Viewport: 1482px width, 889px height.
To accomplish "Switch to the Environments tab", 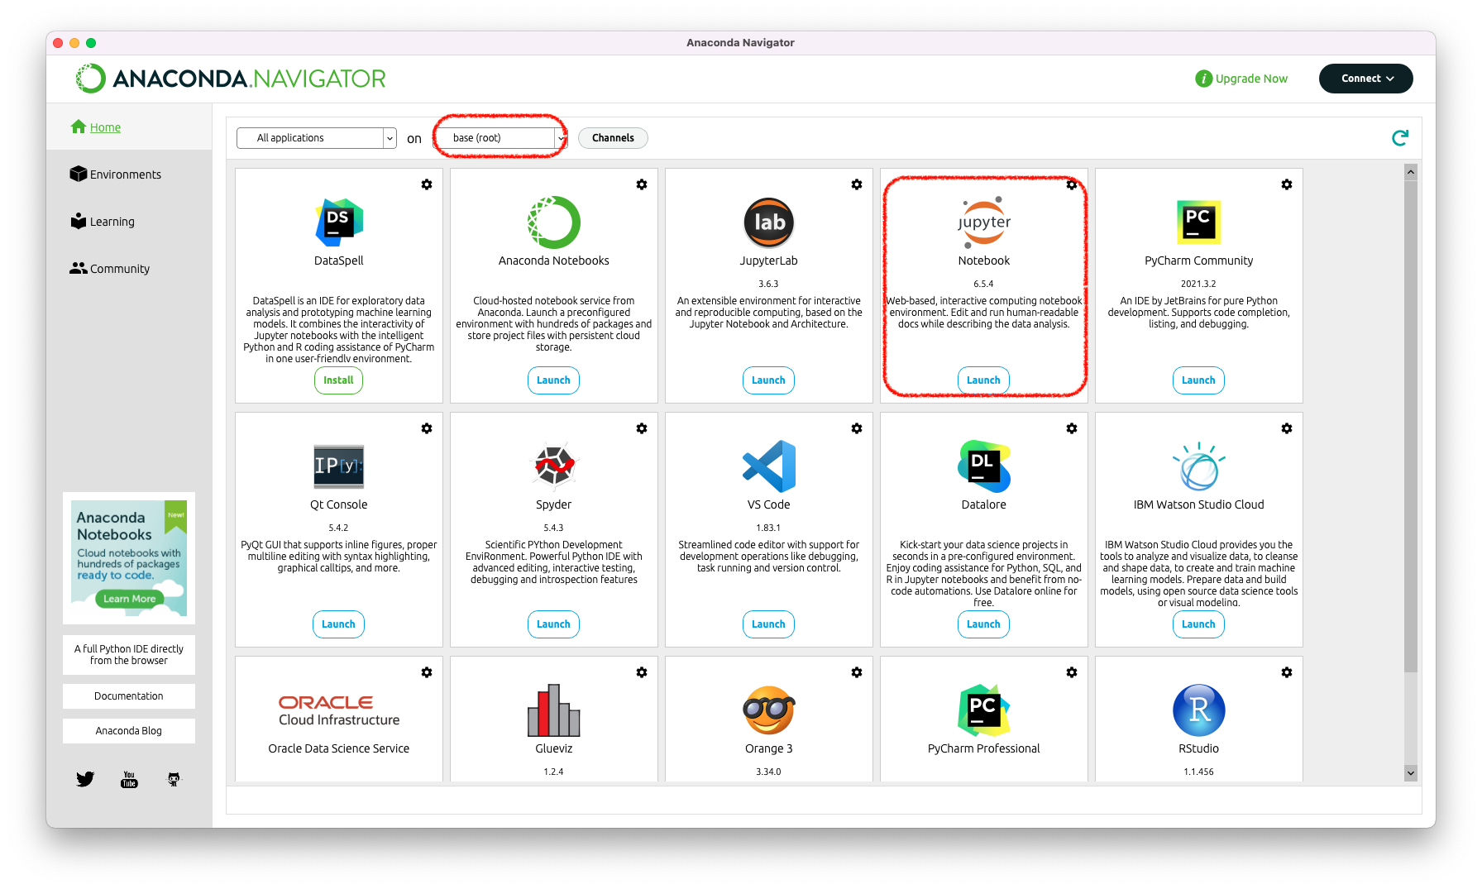I will click(116, 174).
